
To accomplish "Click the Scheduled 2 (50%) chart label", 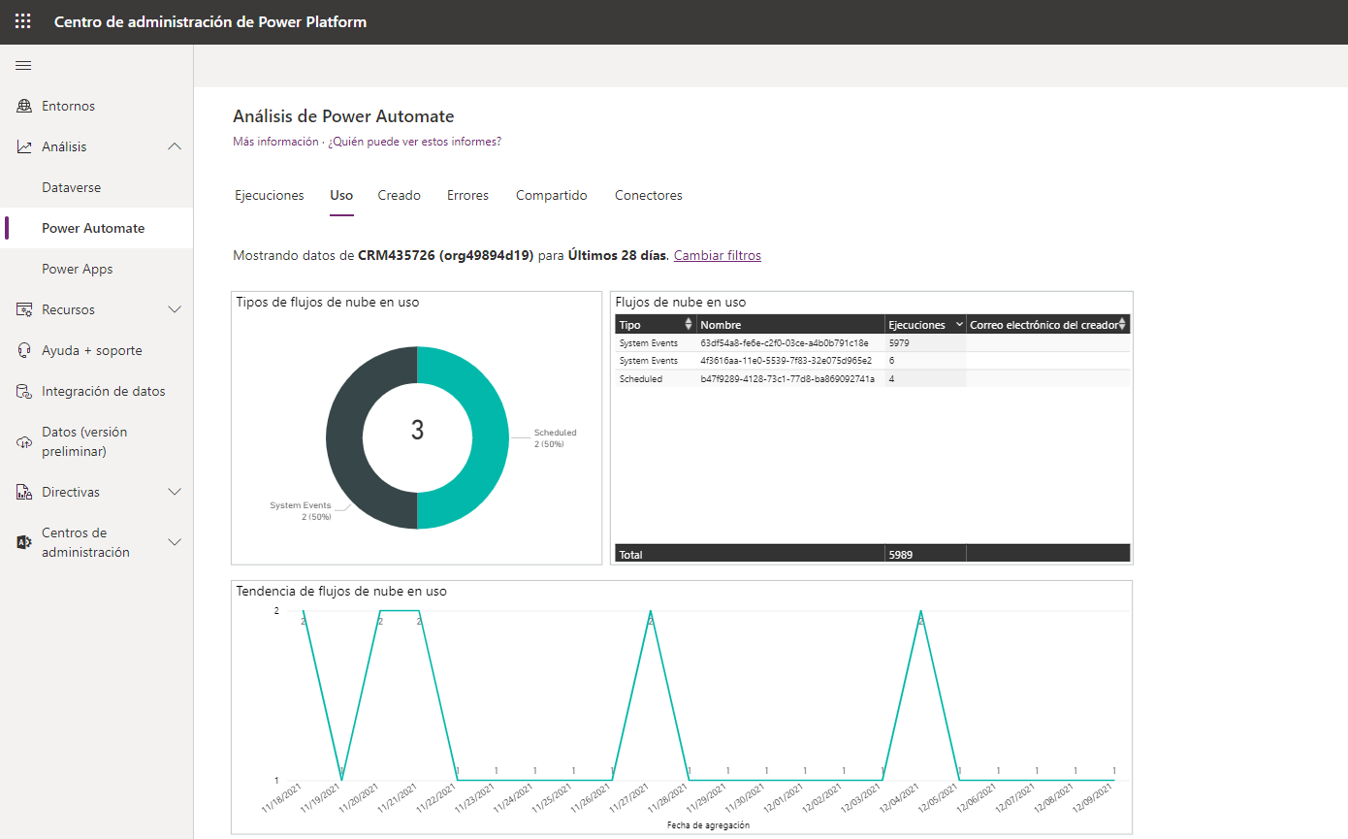I will pos(556,438).
